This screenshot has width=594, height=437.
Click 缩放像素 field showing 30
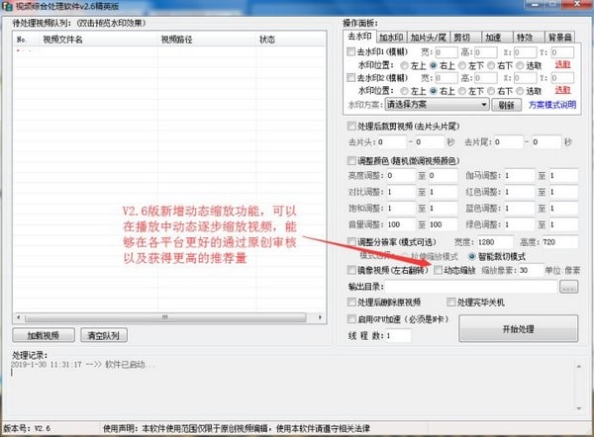pyautogui.click(x=531, y=270)
